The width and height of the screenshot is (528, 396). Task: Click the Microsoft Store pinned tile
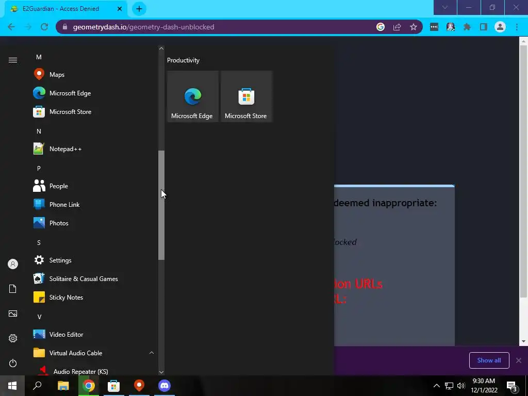[x=246, y=96]
